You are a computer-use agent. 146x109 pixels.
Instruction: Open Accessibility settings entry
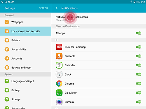click(x=25, y=49)
